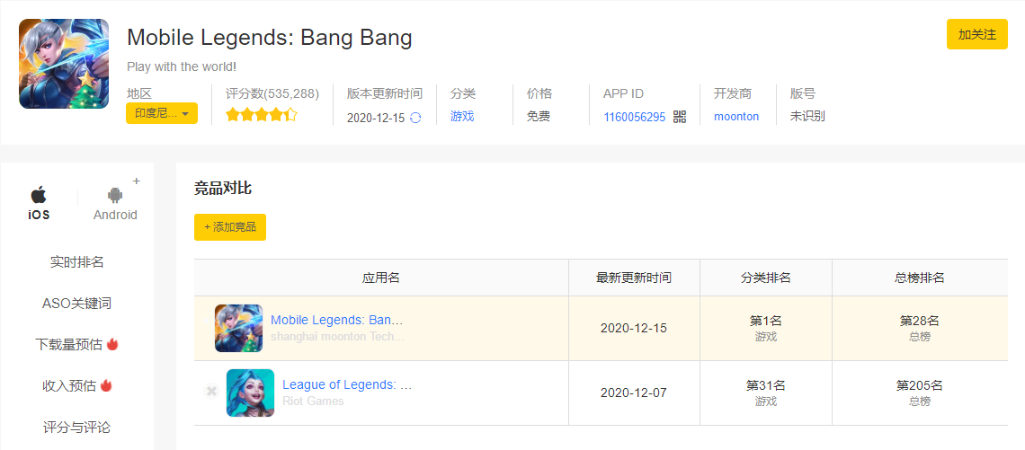
Task: Click the + 添加竞品 button
Action: 230,227
